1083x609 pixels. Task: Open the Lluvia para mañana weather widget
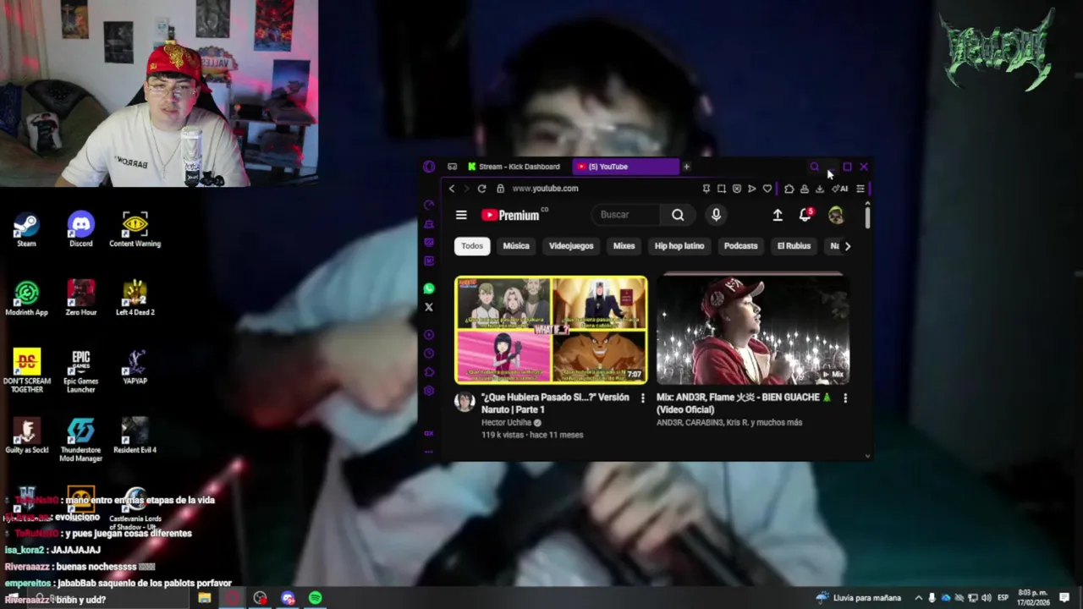858,598
